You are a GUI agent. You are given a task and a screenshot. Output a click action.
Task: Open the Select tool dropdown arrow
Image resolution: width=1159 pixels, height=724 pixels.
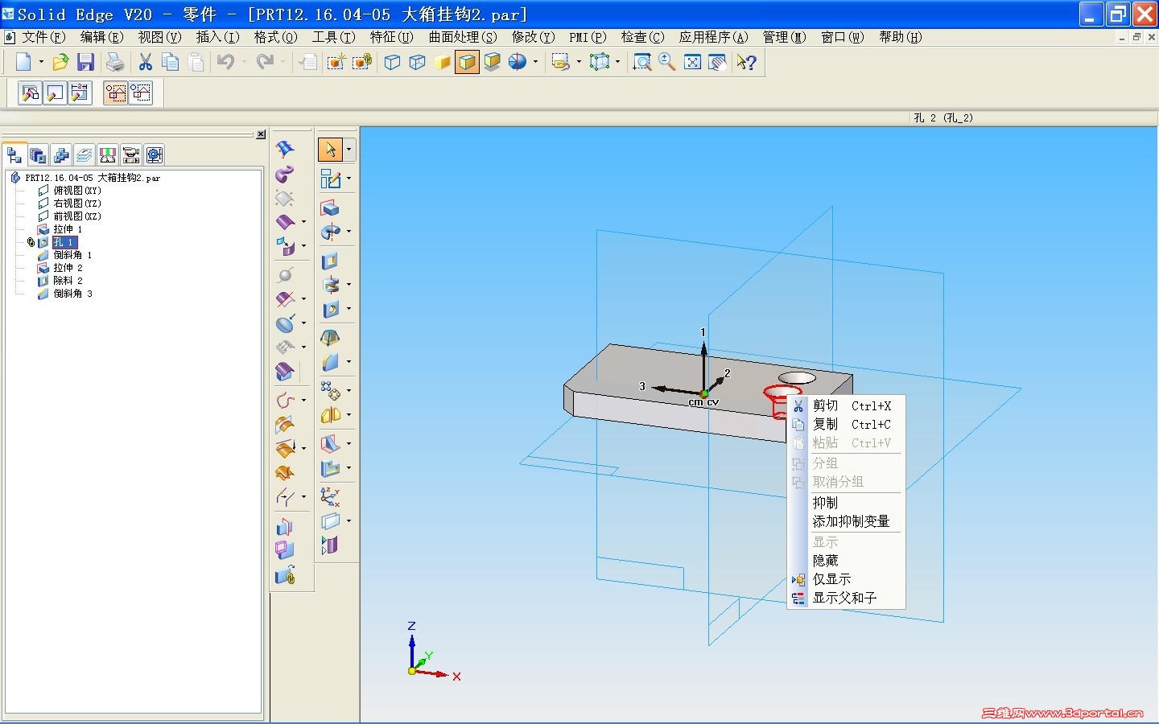tap(349, 149)
